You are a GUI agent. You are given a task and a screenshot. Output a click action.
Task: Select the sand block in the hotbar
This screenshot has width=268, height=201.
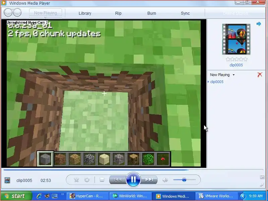pos(104,159)
